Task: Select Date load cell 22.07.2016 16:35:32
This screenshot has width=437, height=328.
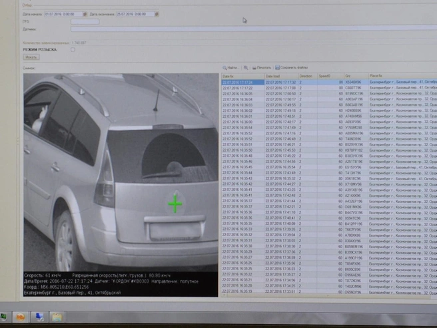Action: pos(281,178)
